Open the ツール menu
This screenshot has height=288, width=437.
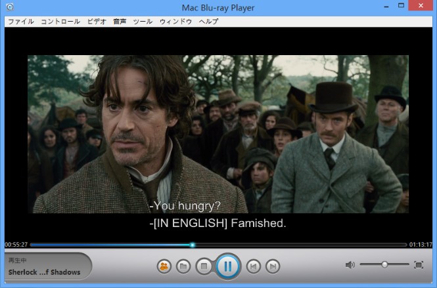(x=143, y=22)
